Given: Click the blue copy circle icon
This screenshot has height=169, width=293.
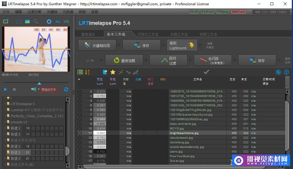Looking at the screenshot, I should click(x=278, y=72).
